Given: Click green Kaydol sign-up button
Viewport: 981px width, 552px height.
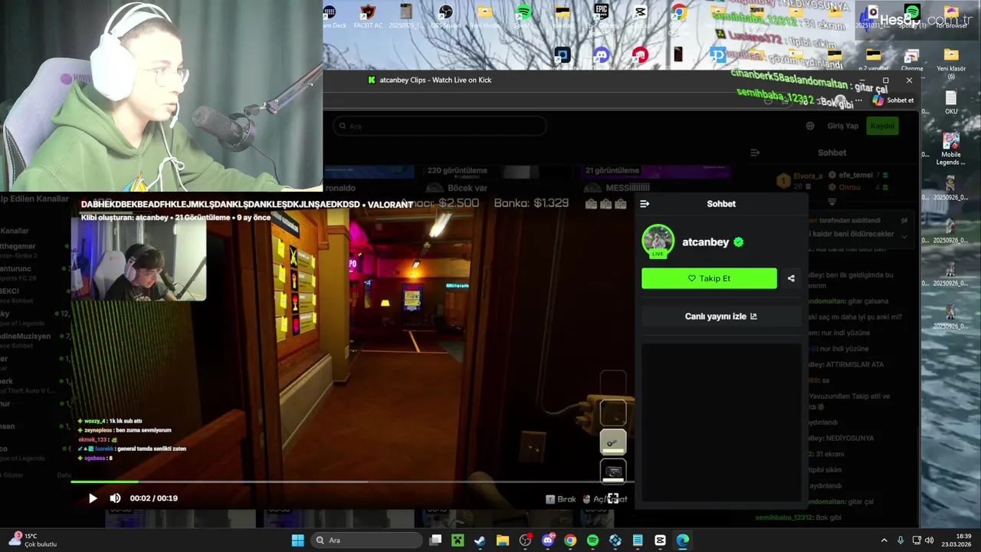Looking at the screenshot, I should (x=882, y=126).
